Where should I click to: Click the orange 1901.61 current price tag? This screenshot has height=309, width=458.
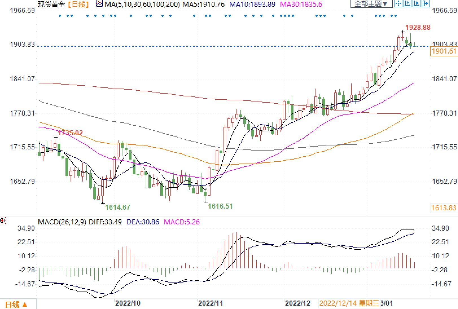[x=444, y=51]
